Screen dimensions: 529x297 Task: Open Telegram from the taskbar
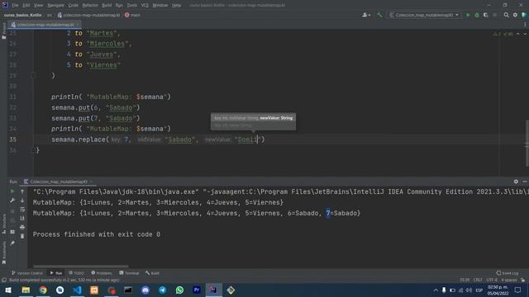click(x=162, y=290)
